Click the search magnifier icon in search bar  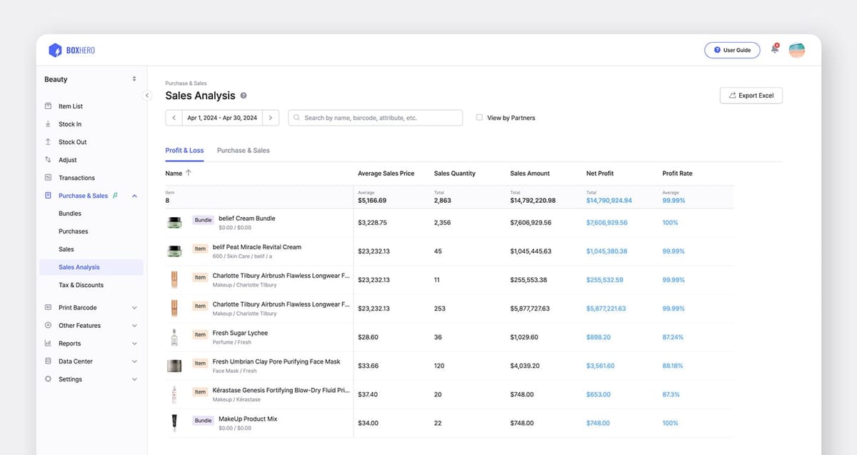pyautogui.click(x=298, y=117)
